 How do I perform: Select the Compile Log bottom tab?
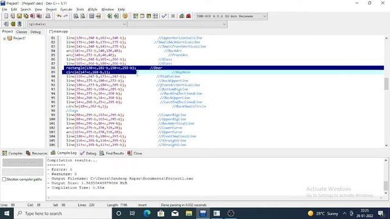coord(63,153)
